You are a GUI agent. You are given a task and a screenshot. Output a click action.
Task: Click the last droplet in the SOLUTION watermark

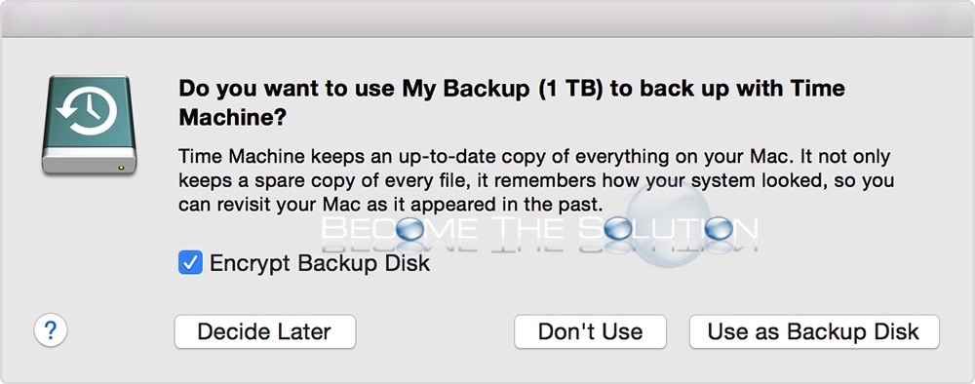click(720, 229)
